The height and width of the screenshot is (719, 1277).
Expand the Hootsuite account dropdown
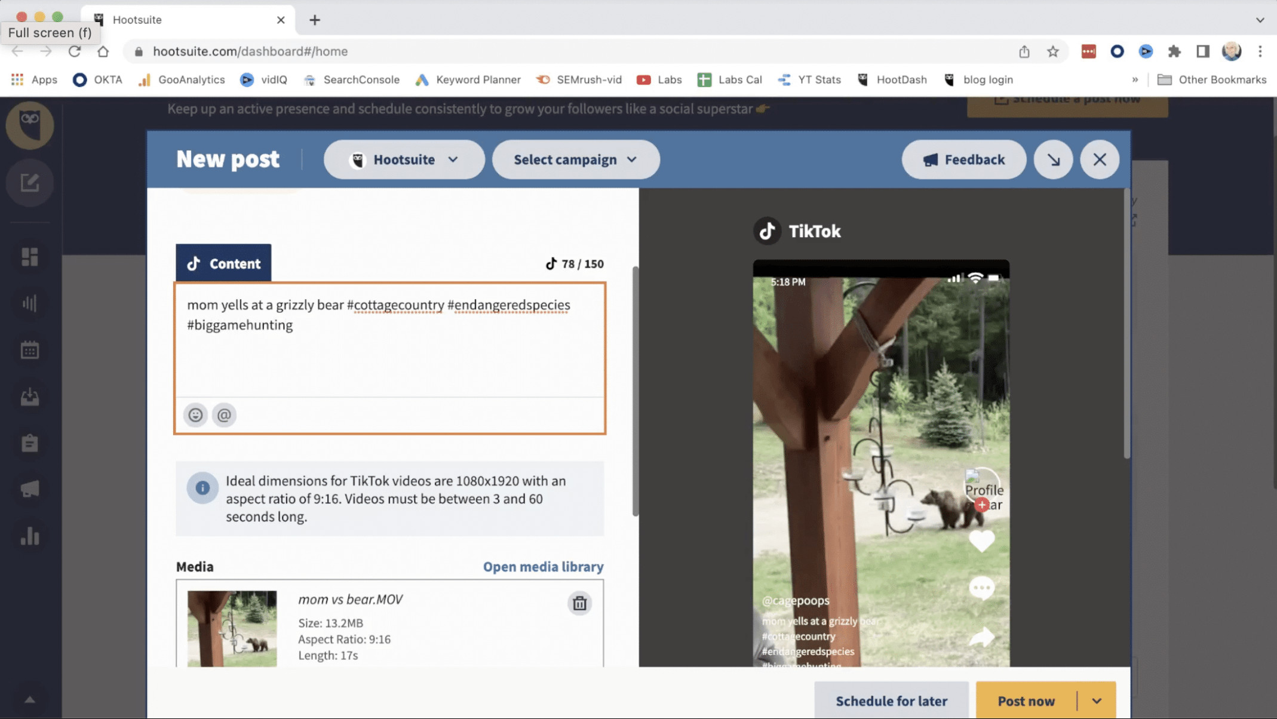point(404,159)
